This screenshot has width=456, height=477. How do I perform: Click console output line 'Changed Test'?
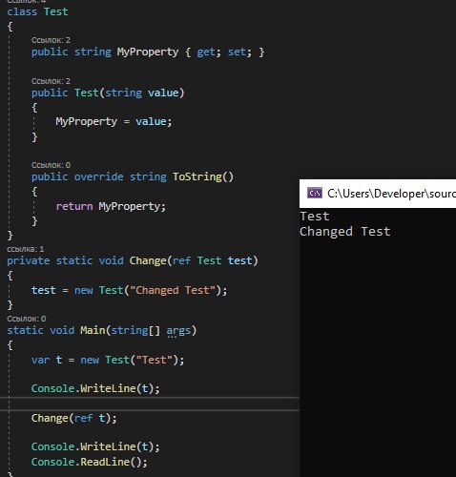coord(345,232)
